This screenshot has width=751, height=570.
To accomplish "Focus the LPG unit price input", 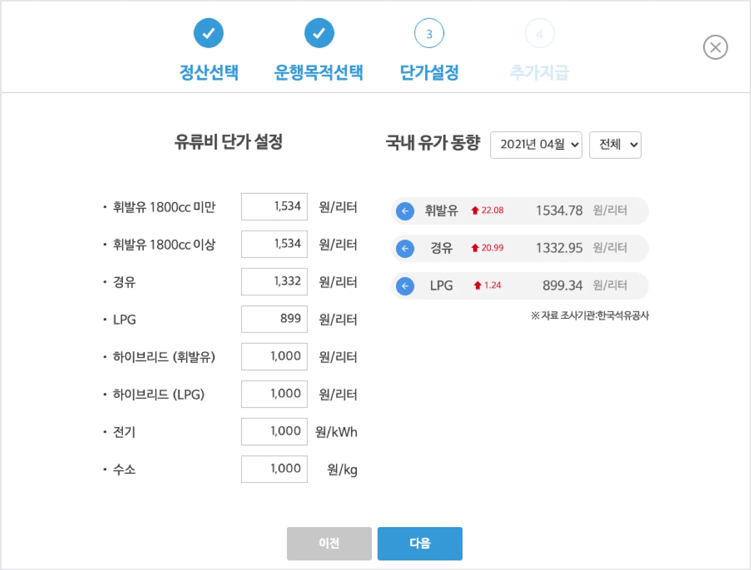I will (274, 319).
